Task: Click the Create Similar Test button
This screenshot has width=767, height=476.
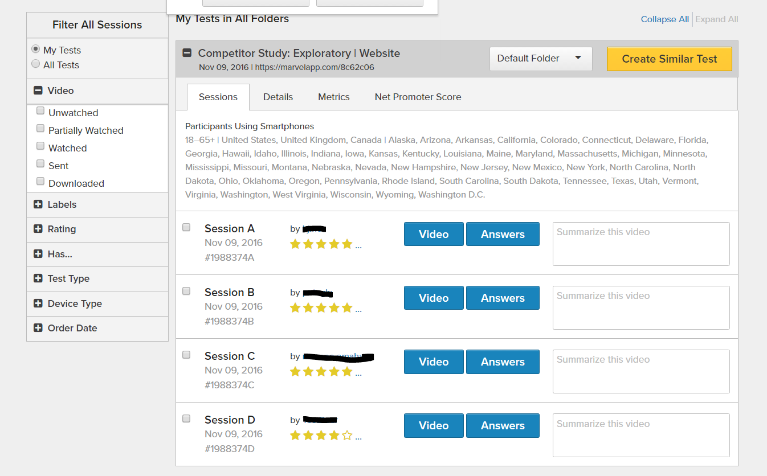Action: coord(670,59)
